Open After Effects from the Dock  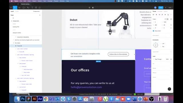40,99
